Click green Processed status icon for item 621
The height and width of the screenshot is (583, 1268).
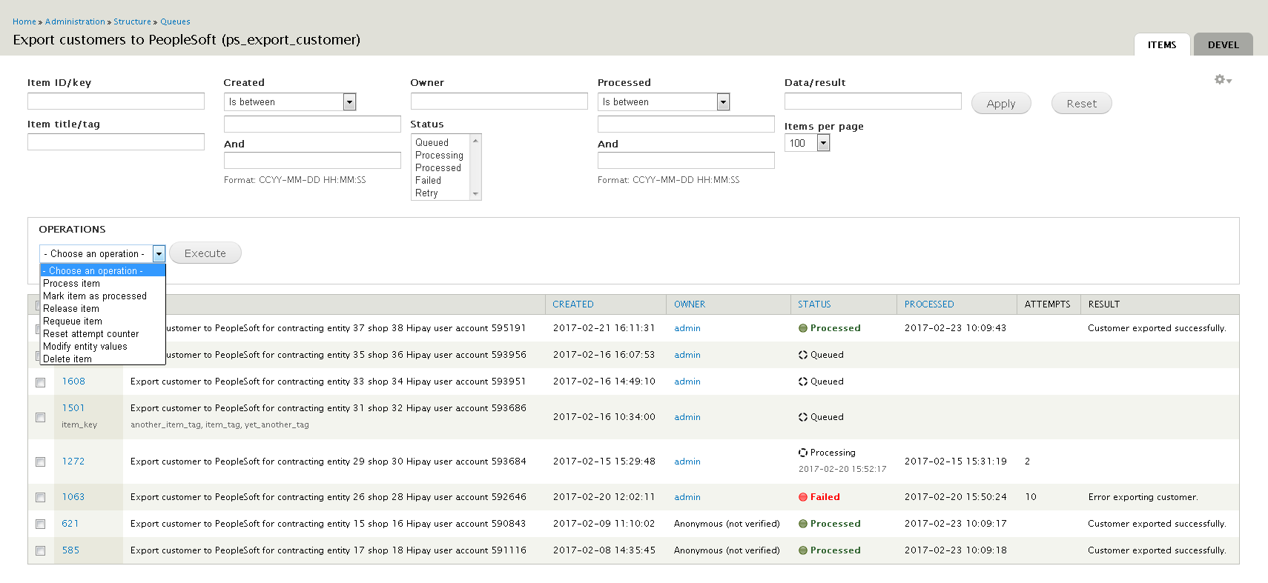pyautogui.click(x=802, y=524)
